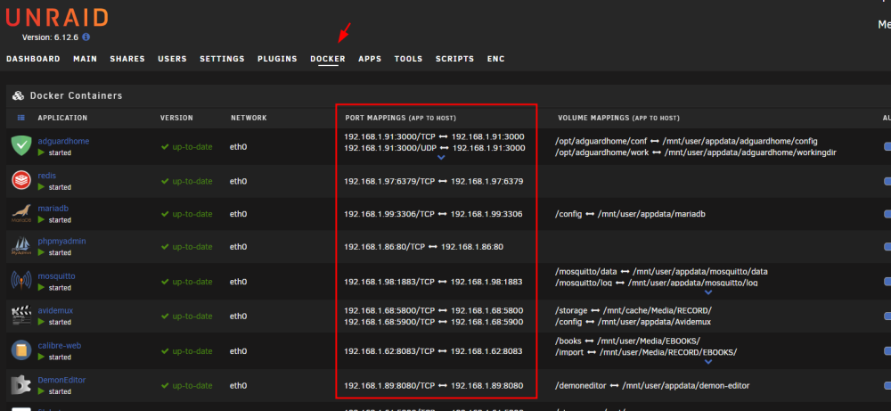
Task: Open the redis container name link
Action: 46,176
